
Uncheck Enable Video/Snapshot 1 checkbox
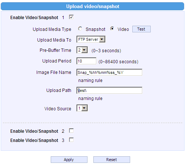click(x=71, y=17)
